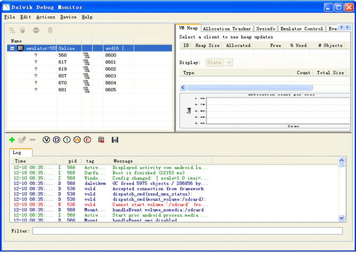Image resolution: width=356 pixels, height=257 pixels.
Task: Select the Log tab
Action: point(21,153)
